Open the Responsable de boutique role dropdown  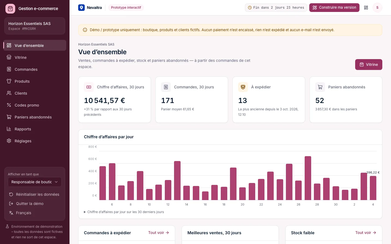35,182
